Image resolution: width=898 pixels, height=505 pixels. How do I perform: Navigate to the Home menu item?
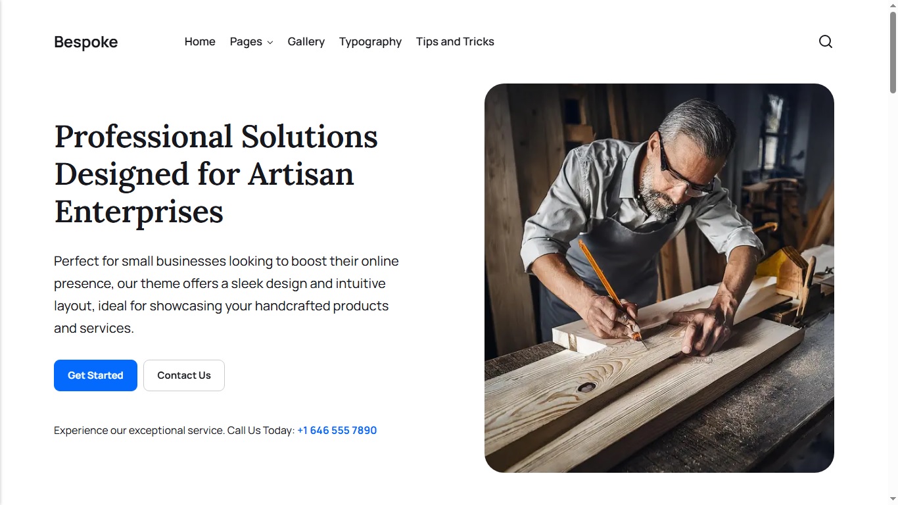coord(200,41)
